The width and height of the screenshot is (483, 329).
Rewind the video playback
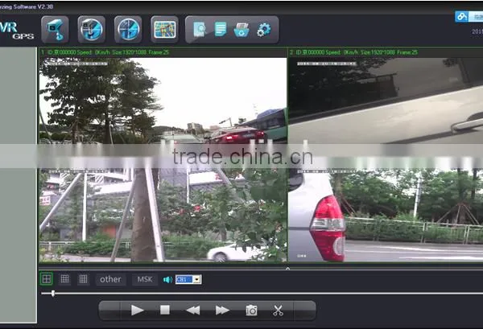tap(193, 310)
